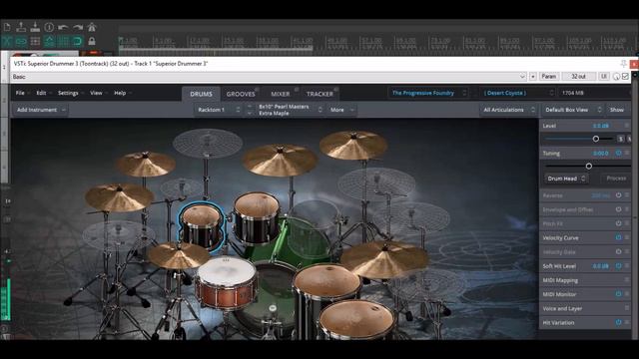Open the Add Instrument dropdown

point(40,110)
